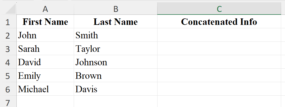
Task: Select the cell containing David
Action: point(45,62)
